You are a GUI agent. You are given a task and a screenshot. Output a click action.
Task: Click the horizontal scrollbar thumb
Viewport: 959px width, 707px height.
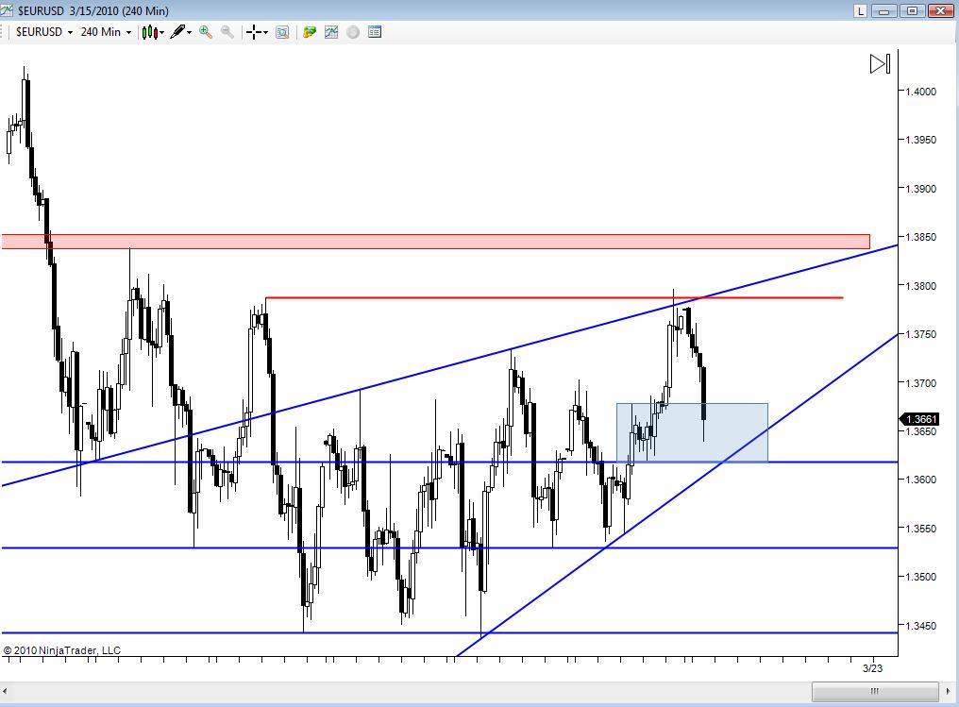(875, 691)
